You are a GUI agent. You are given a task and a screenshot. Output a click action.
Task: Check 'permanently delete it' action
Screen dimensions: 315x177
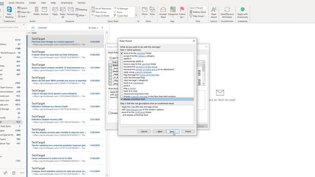click(x=122, y=61)
